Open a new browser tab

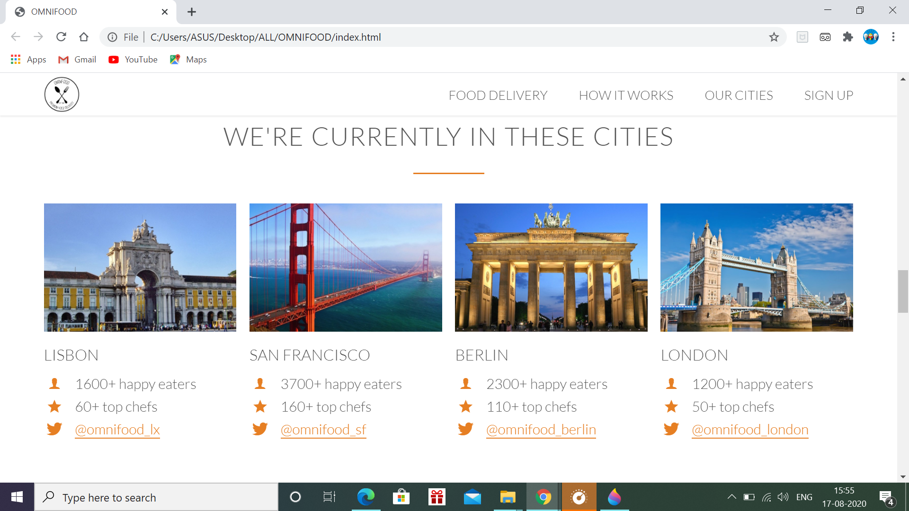(x=192, y=12)
